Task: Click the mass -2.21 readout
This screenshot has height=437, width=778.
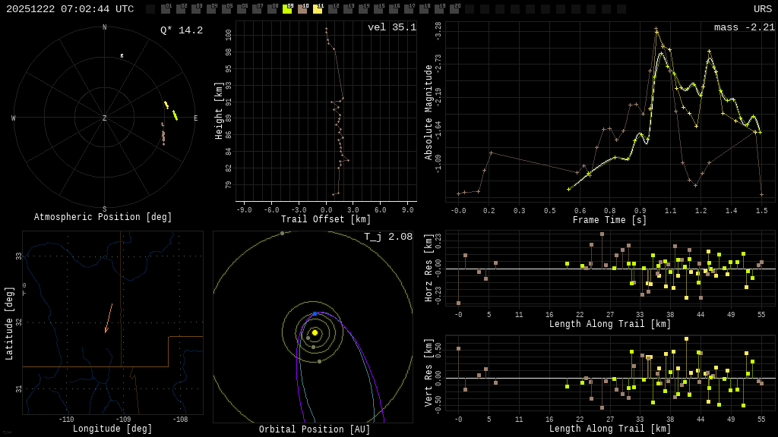Action: tap(744, 27)
